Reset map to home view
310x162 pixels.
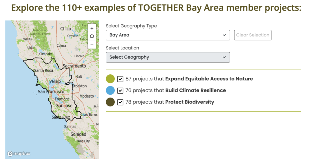coord(92,36)
